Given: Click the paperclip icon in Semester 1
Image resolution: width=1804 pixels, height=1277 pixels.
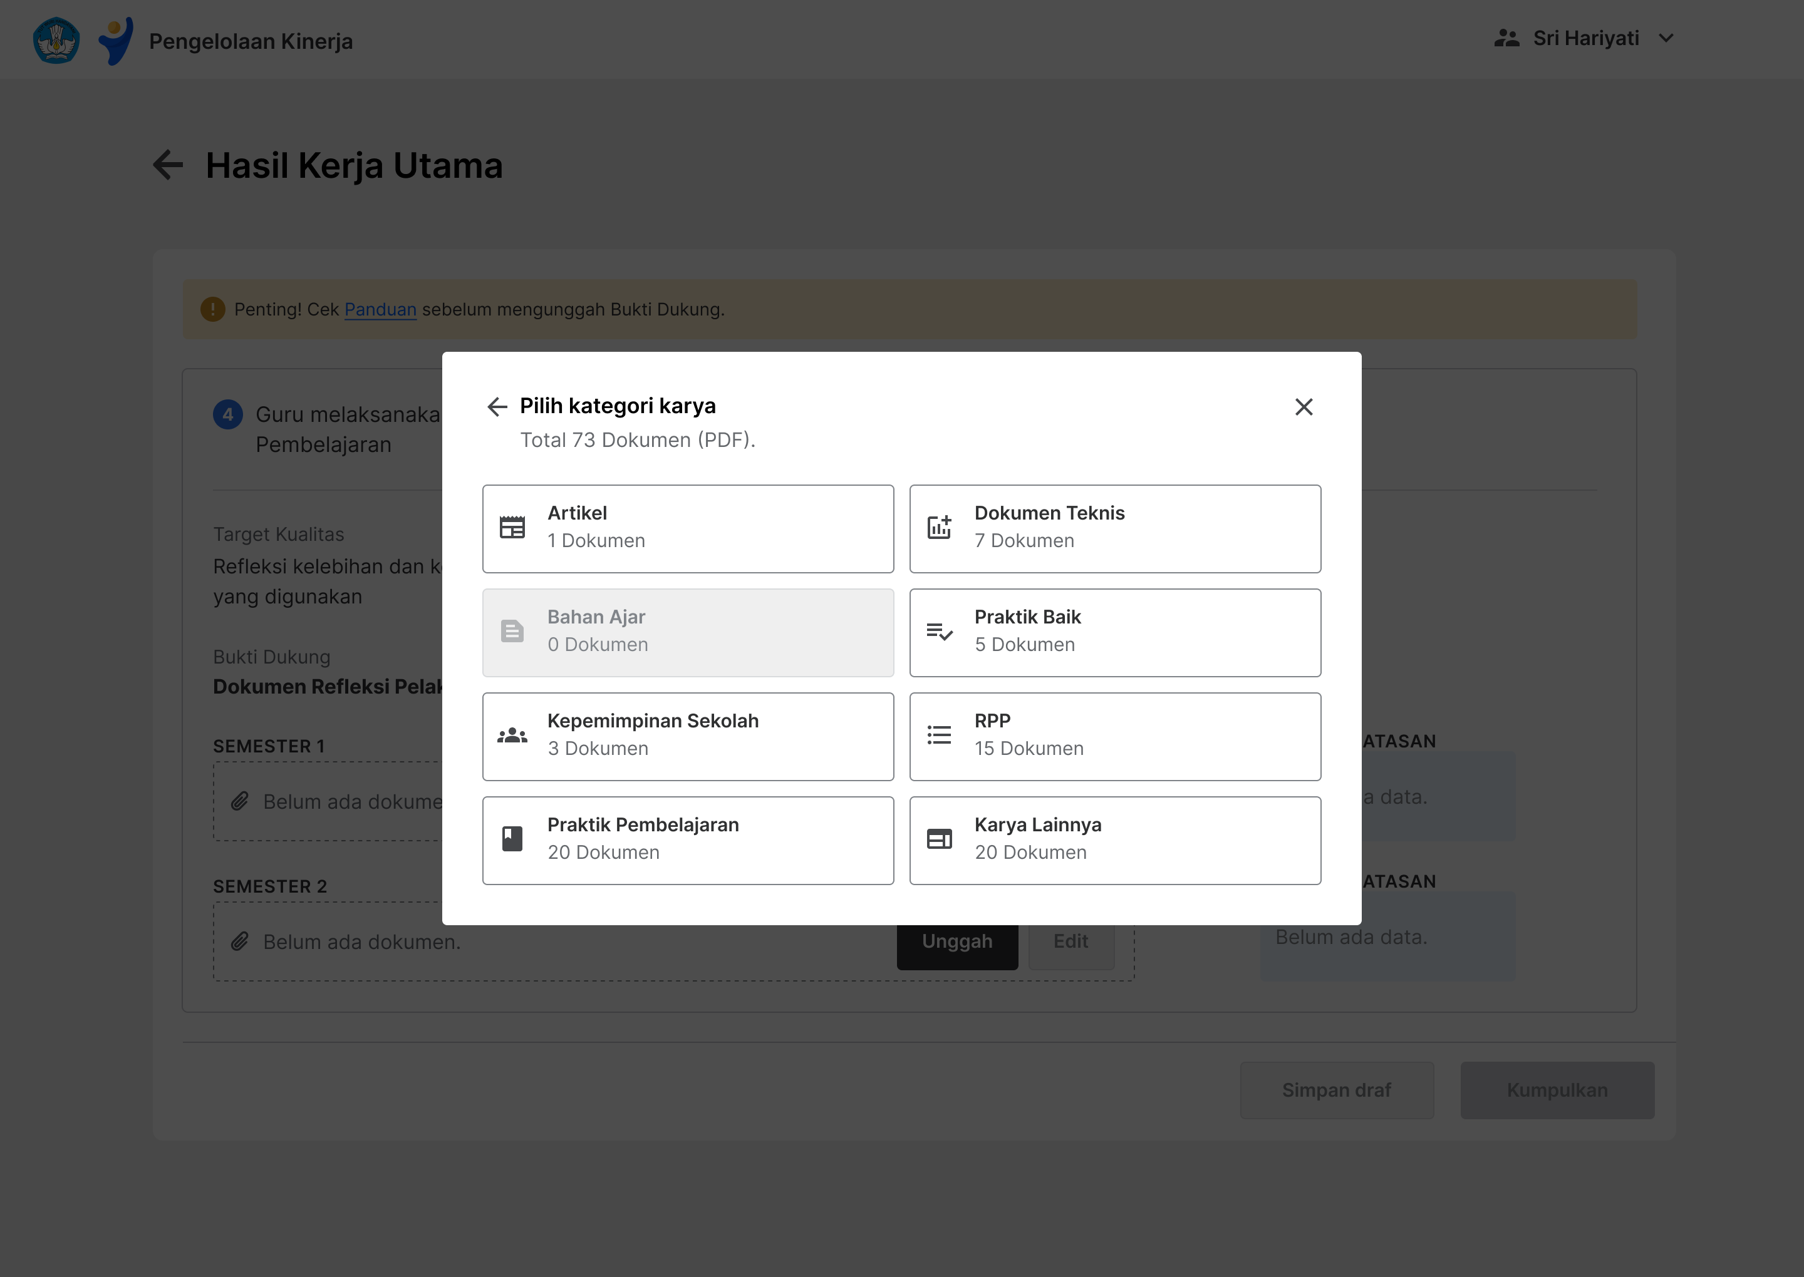Looking at the screenshot, I should point(240,801).
